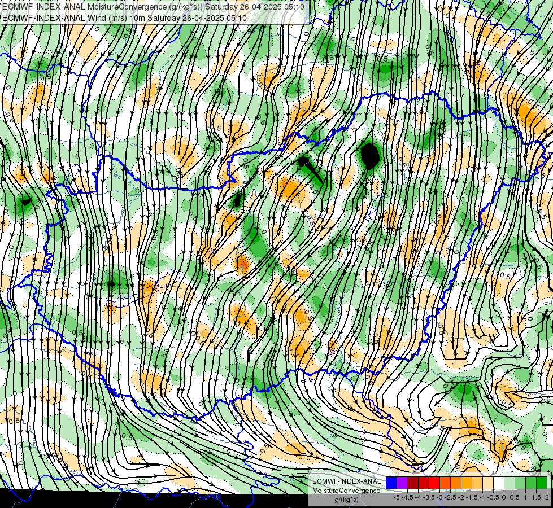Image resolution: width=553 pixels, height=508 pixels.
Task: Click MoistureConvergence label in the legend box
Action: pyautogui.click(x=346, y=491)
